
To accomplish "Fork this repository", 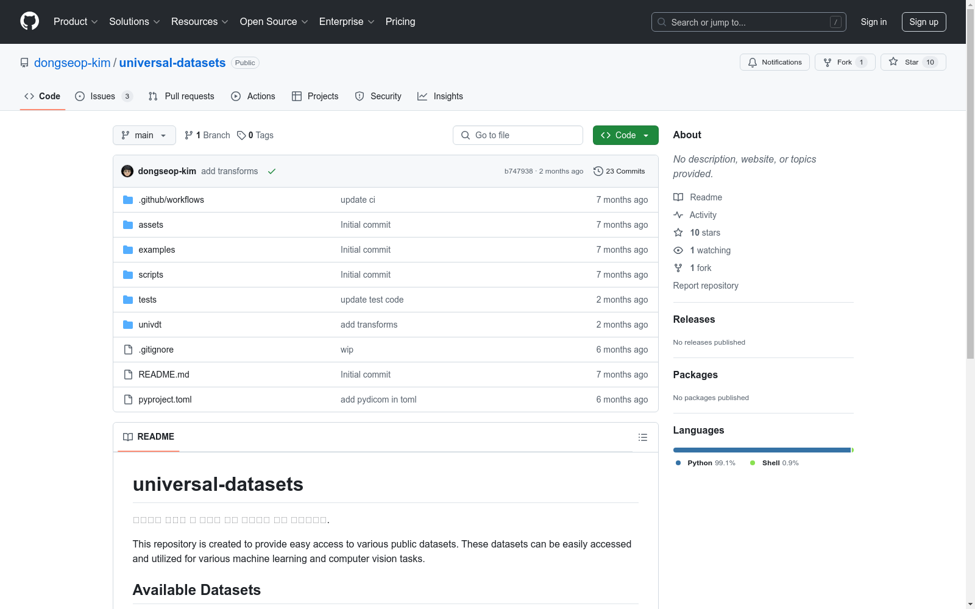I will (x=845, y=62).
